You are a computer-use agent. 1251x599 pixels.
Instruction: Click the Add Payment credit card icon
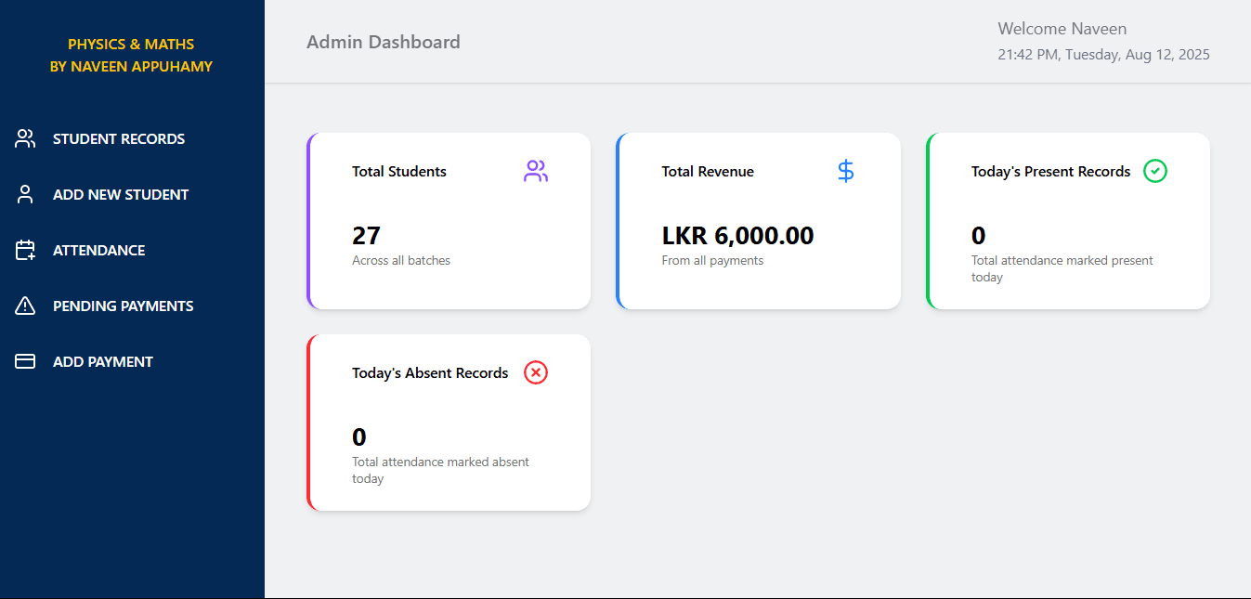(25, 361)
